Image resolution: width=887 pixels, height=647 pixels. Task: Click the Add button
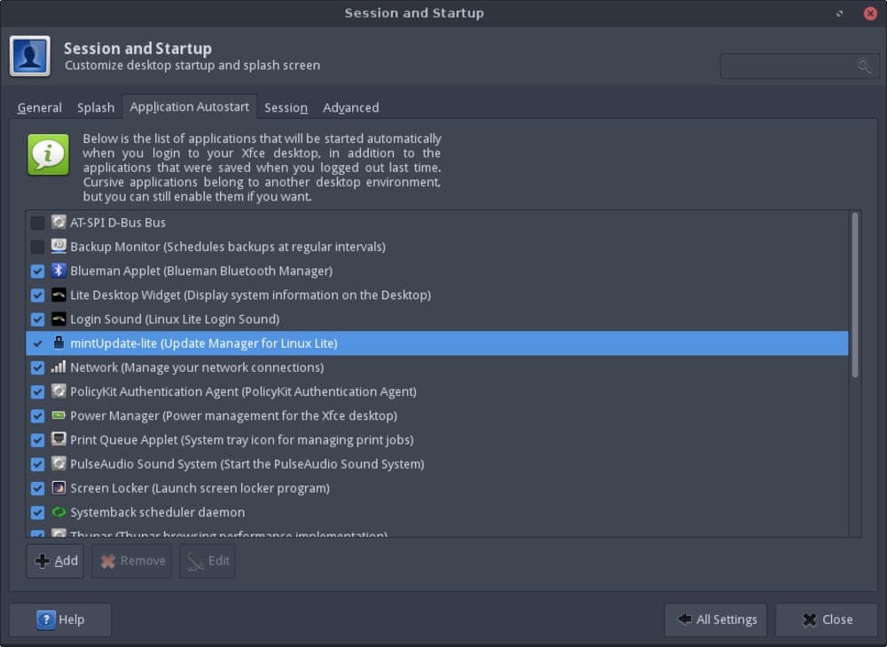pos(55,561)
